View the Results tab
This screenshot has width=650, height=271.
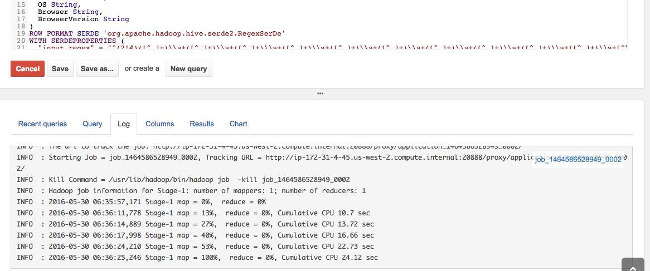(x=202, y=124)
